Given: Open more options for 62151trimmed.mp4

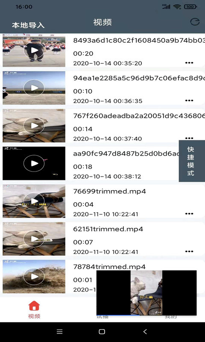Looking at the screenshot, I should (189, 251).
